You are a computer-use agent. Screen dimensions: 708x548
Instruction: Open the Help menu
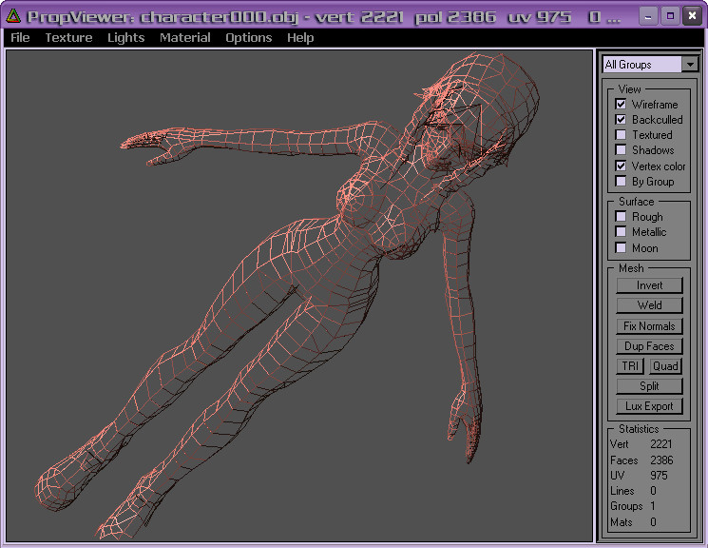[x=300, y=37]
